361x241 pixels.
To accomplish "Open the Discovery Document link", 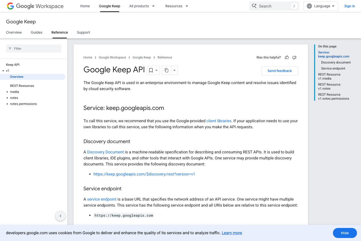I will 105,152.
